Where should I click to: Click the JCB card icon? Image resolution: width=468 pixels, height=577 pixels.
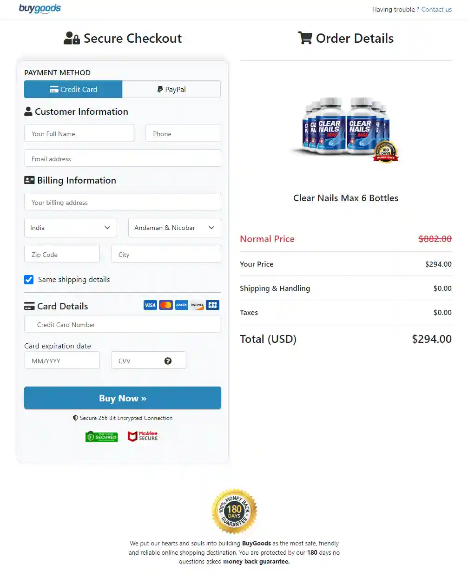tap(213, 305)
